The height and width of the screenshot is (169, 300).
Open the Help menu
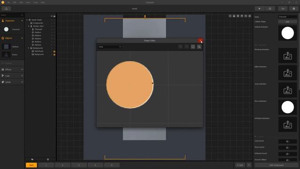(43, 2)
